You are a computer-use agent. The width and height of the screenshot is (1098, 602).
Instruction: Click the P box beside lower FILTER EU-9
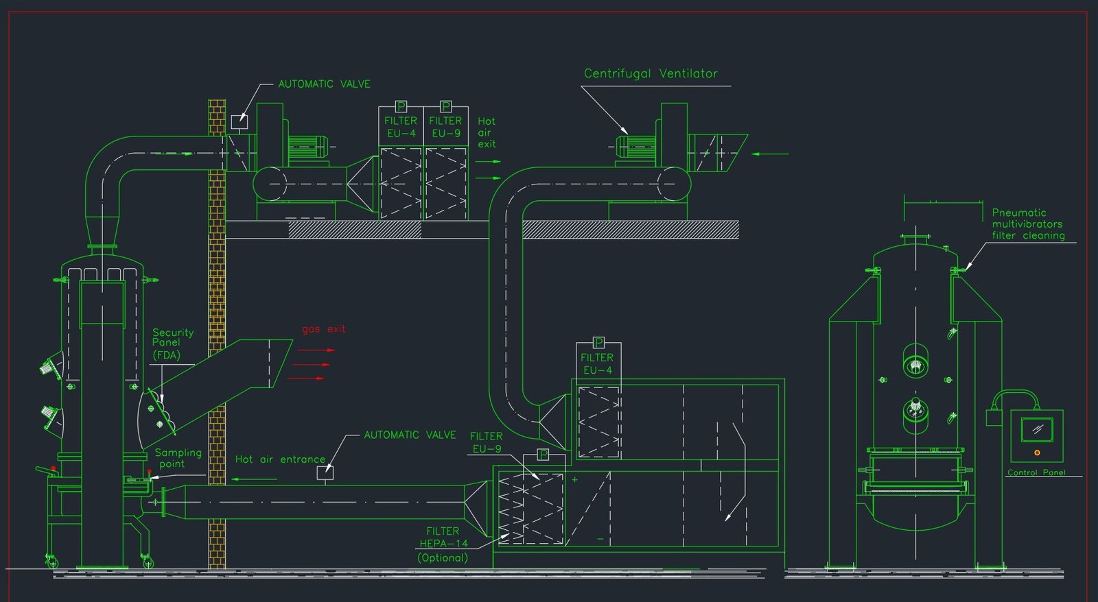544,455
